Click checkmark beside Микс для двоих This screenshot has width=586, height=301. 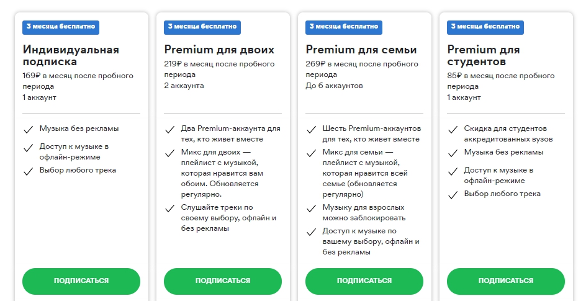pyautogui.click(x=169, y=153)
